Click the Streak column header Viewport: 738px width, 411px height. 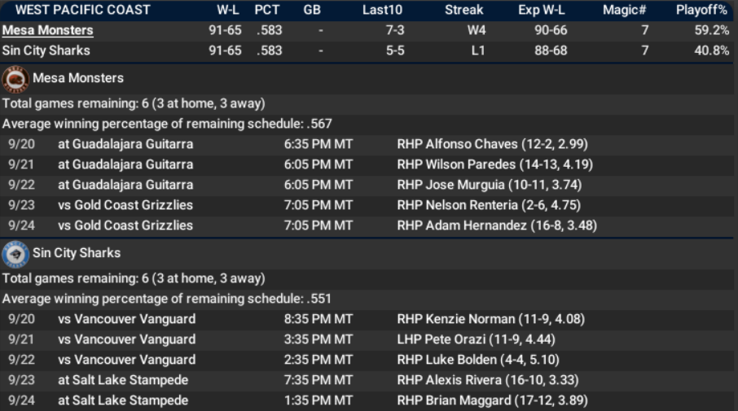[x=463, y=10]
